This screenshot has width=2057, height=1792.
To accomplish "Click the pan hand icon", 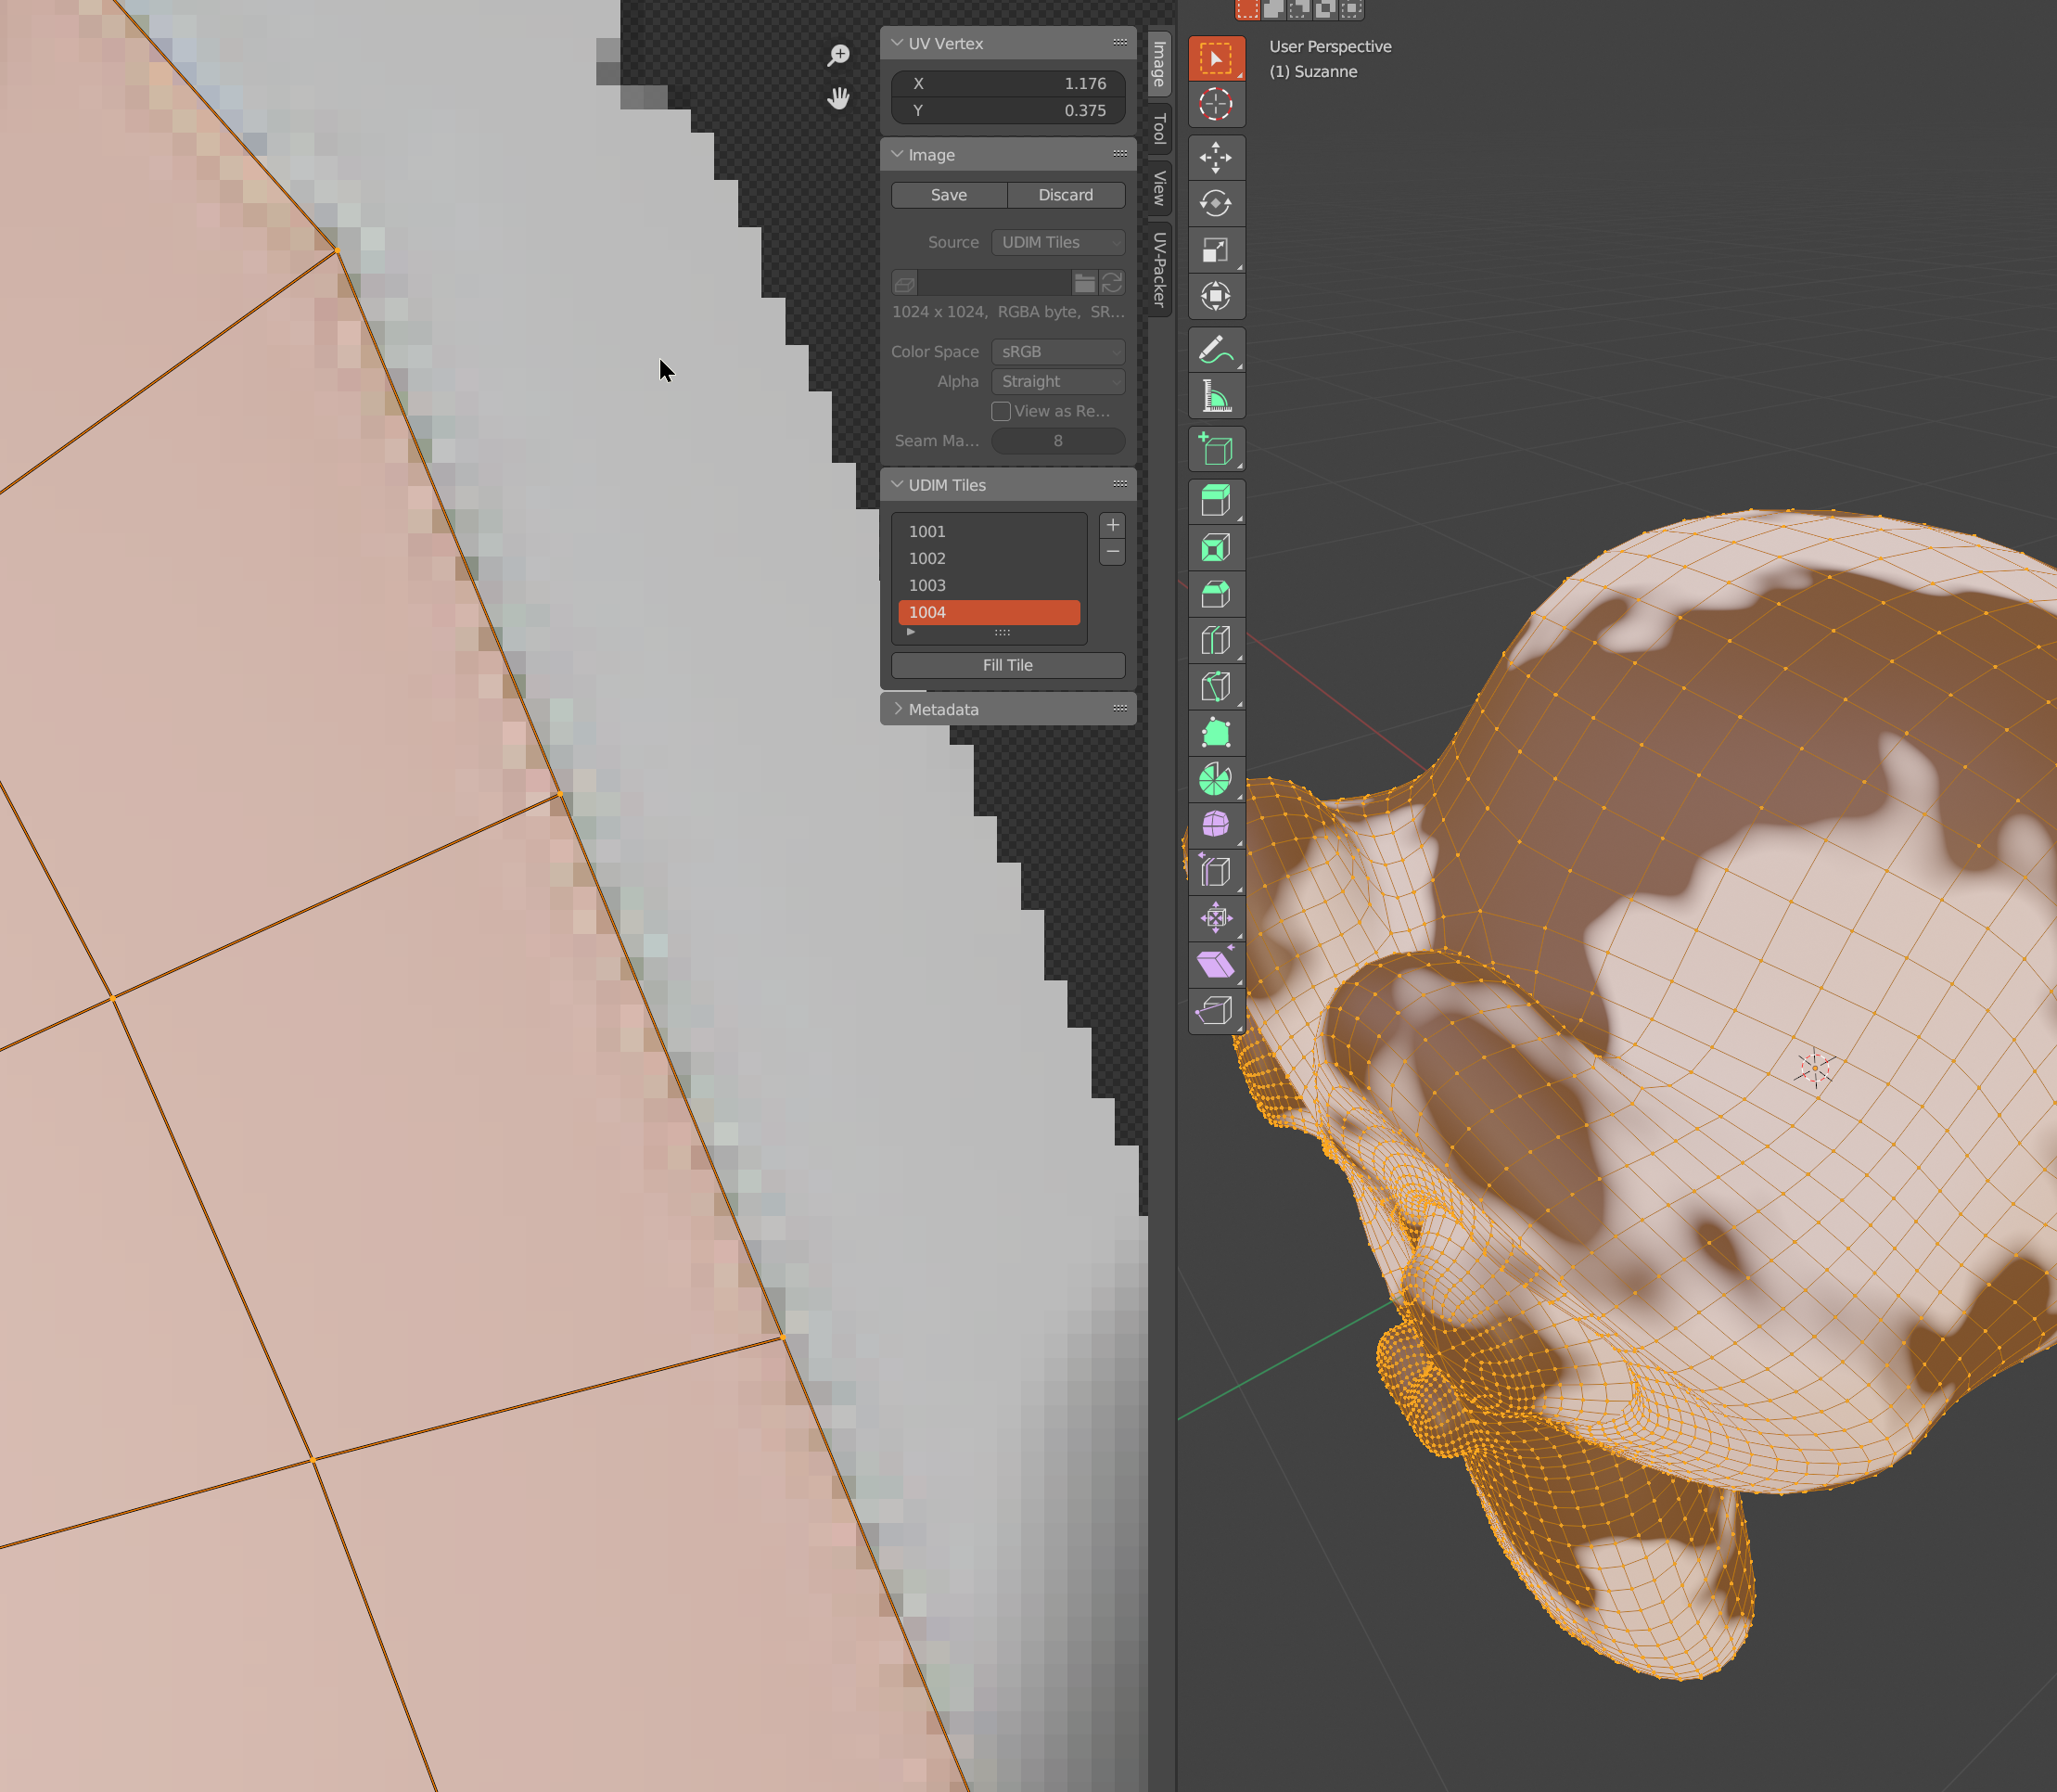I will tap(838, 98).
